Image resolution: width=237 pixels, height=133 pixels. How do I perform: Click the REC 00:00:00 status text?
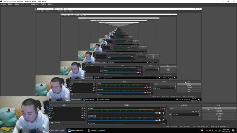tap(185, 127)
